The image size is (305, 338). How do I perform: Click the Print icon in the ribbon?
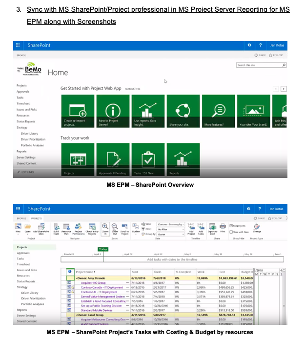[x=223, y=228]
